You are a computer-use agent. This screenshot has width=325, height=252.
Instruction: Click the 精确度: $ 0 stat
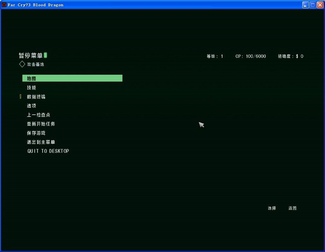click(291, 56)
